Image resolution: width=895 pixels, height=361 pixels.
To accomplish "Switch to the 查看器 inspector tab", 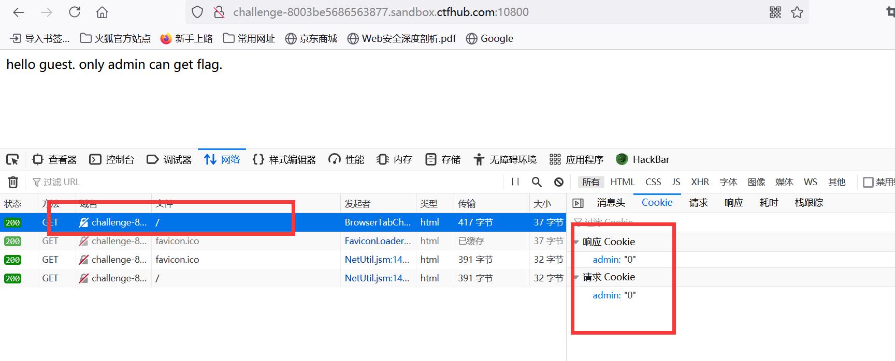I will pyautogui.click(x=54, y=159).
